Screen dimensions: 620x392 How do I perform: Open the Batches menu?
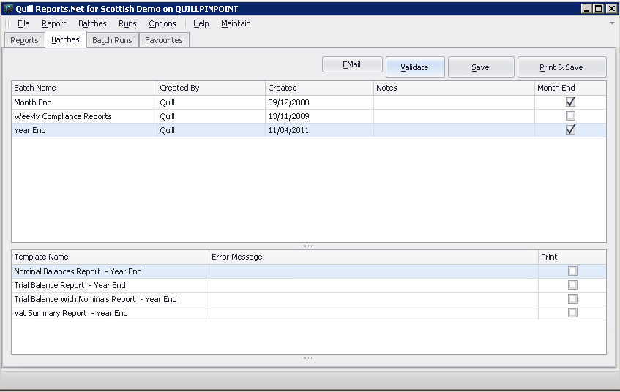pos(92,23)
